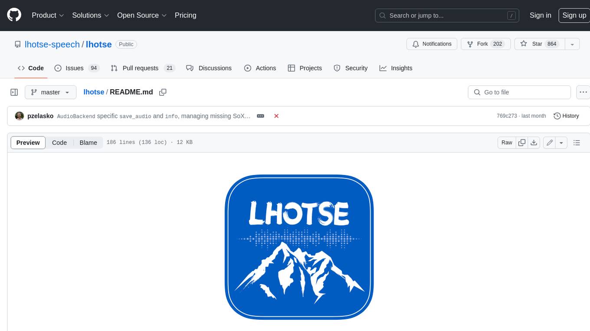The height and width of the screenshot is (331, 590).
Task: Click the Sign in link
Action: point(540,15)
